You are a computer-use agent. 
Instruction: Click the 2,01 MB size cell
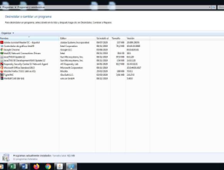(120, 75)
